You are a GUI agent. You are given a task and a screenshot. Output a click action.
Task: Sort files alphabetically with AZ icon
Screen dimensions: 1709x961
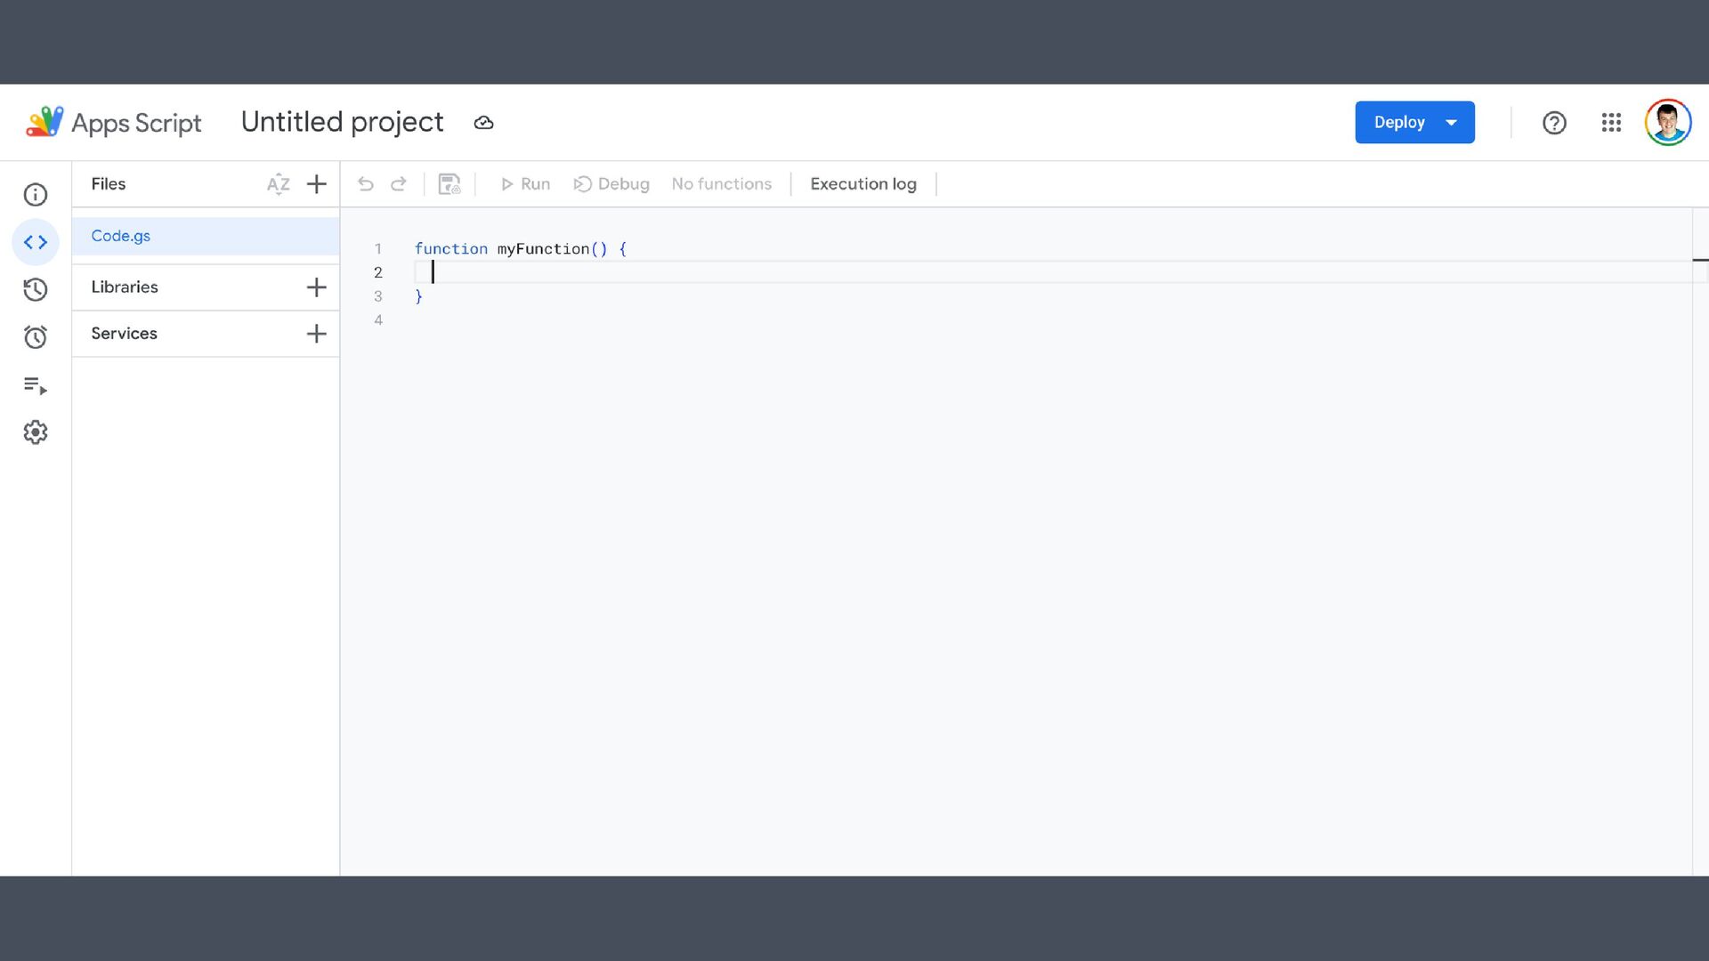tap(278, 184)
